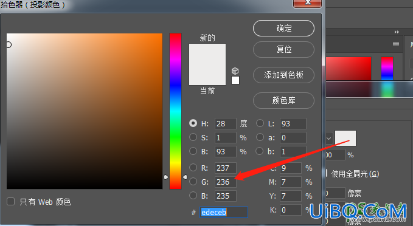Click the S value field showing 1

pyautogui.click(x=226, y=137)
